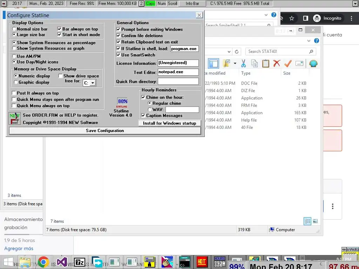Toggle Prompt before exiting Windows
Screen dimensions: 359x269
click(x=149, y=29)
